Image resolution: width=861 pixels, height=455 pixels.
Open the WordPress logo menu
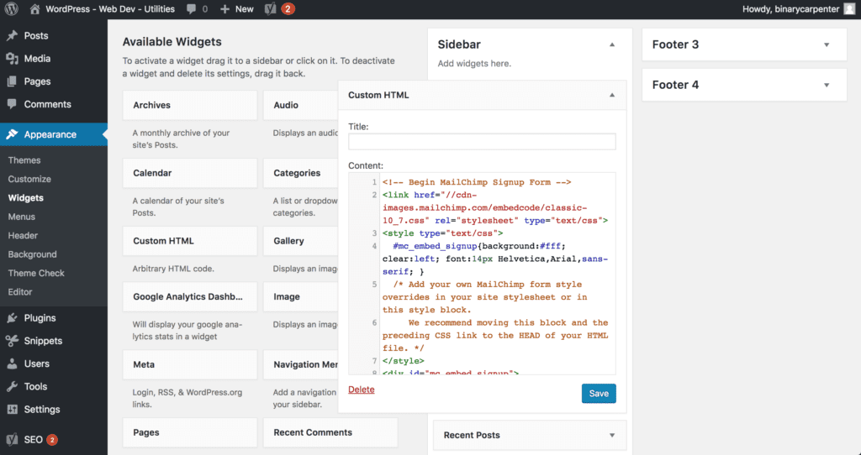tap(12, 8)
